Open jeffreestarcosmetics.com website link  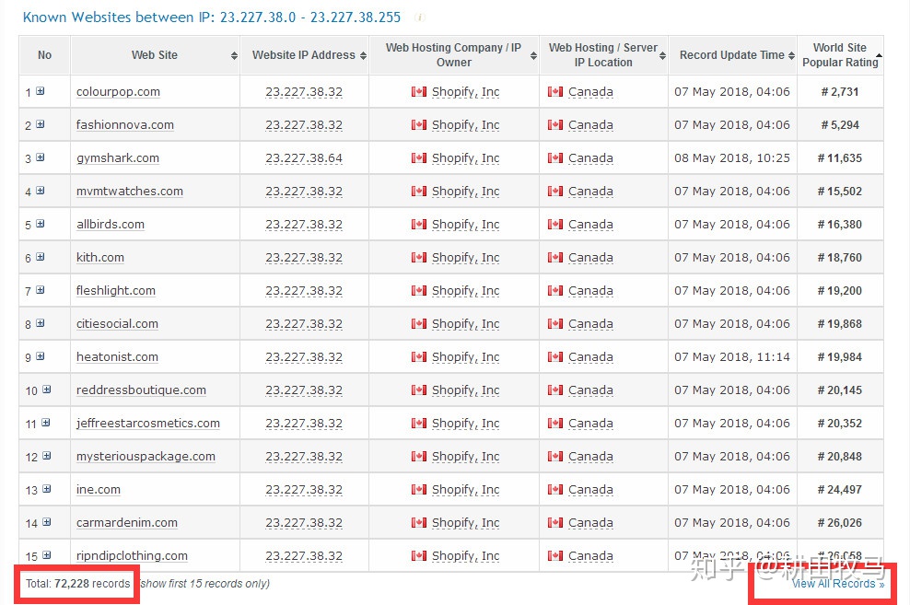[x=148, y=424]
